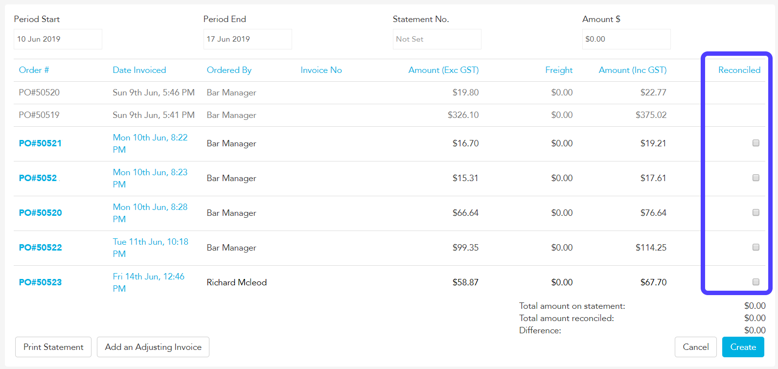Click inc-GST amount $22.77
This screenshot has height=369, width=778.
pyautogui.click(x=653, y=92)
